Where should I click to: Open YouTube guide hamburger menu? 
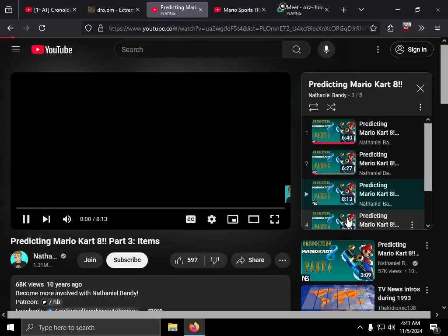click(x=16, y=49)
